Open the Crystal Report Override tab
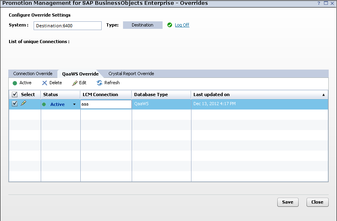 click(131, 74)
